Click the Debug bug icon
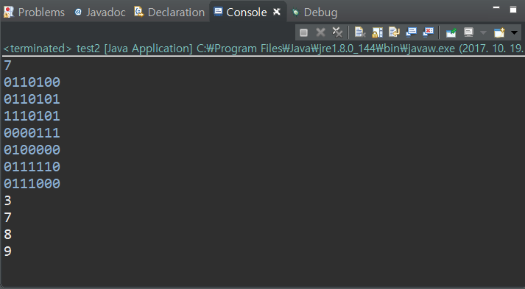The image size is (525, 289). pyautogui.click(x=296, y=13)
